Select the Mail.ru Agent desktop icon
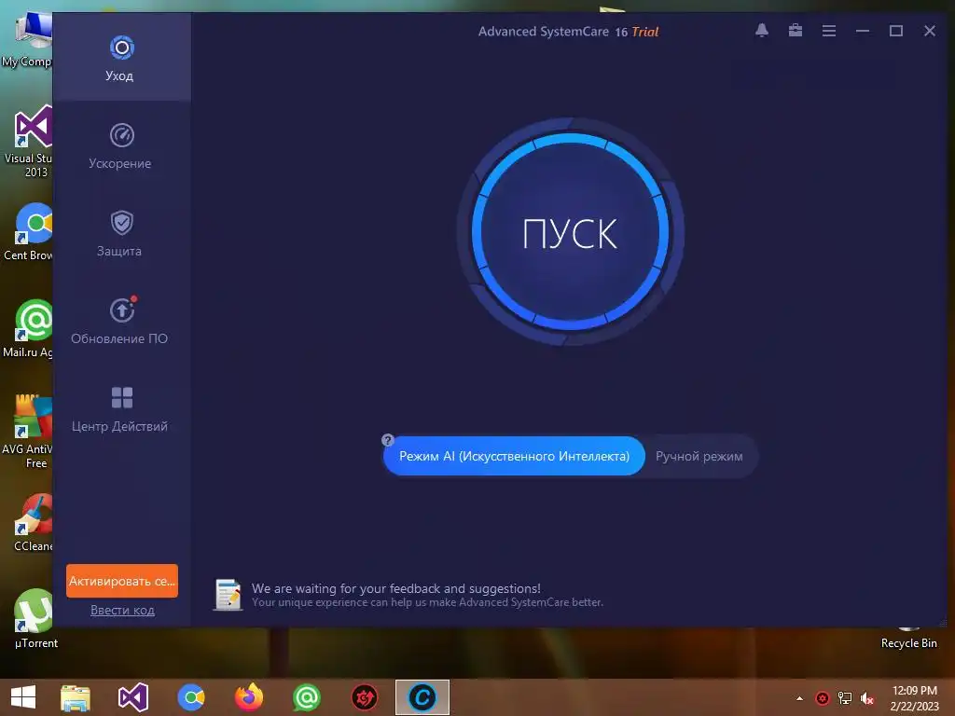This screenshot has width=955, height=716. click(x=27, y=329)
